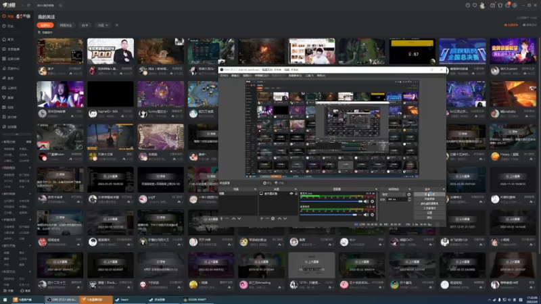Click the volume slider of the second mixer track
This screenshot has height=304, width=541.
[x=331, y=215]
